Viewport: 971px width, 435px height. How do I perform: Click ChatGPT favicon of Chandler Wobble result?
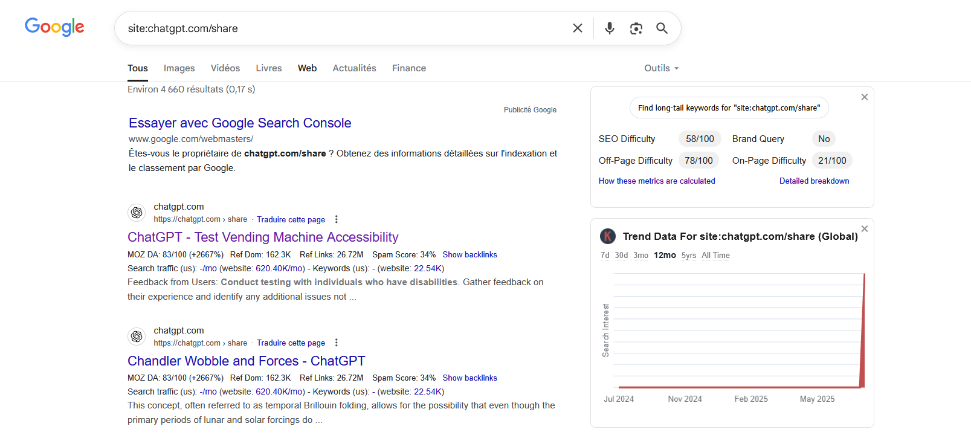point(137,337)
